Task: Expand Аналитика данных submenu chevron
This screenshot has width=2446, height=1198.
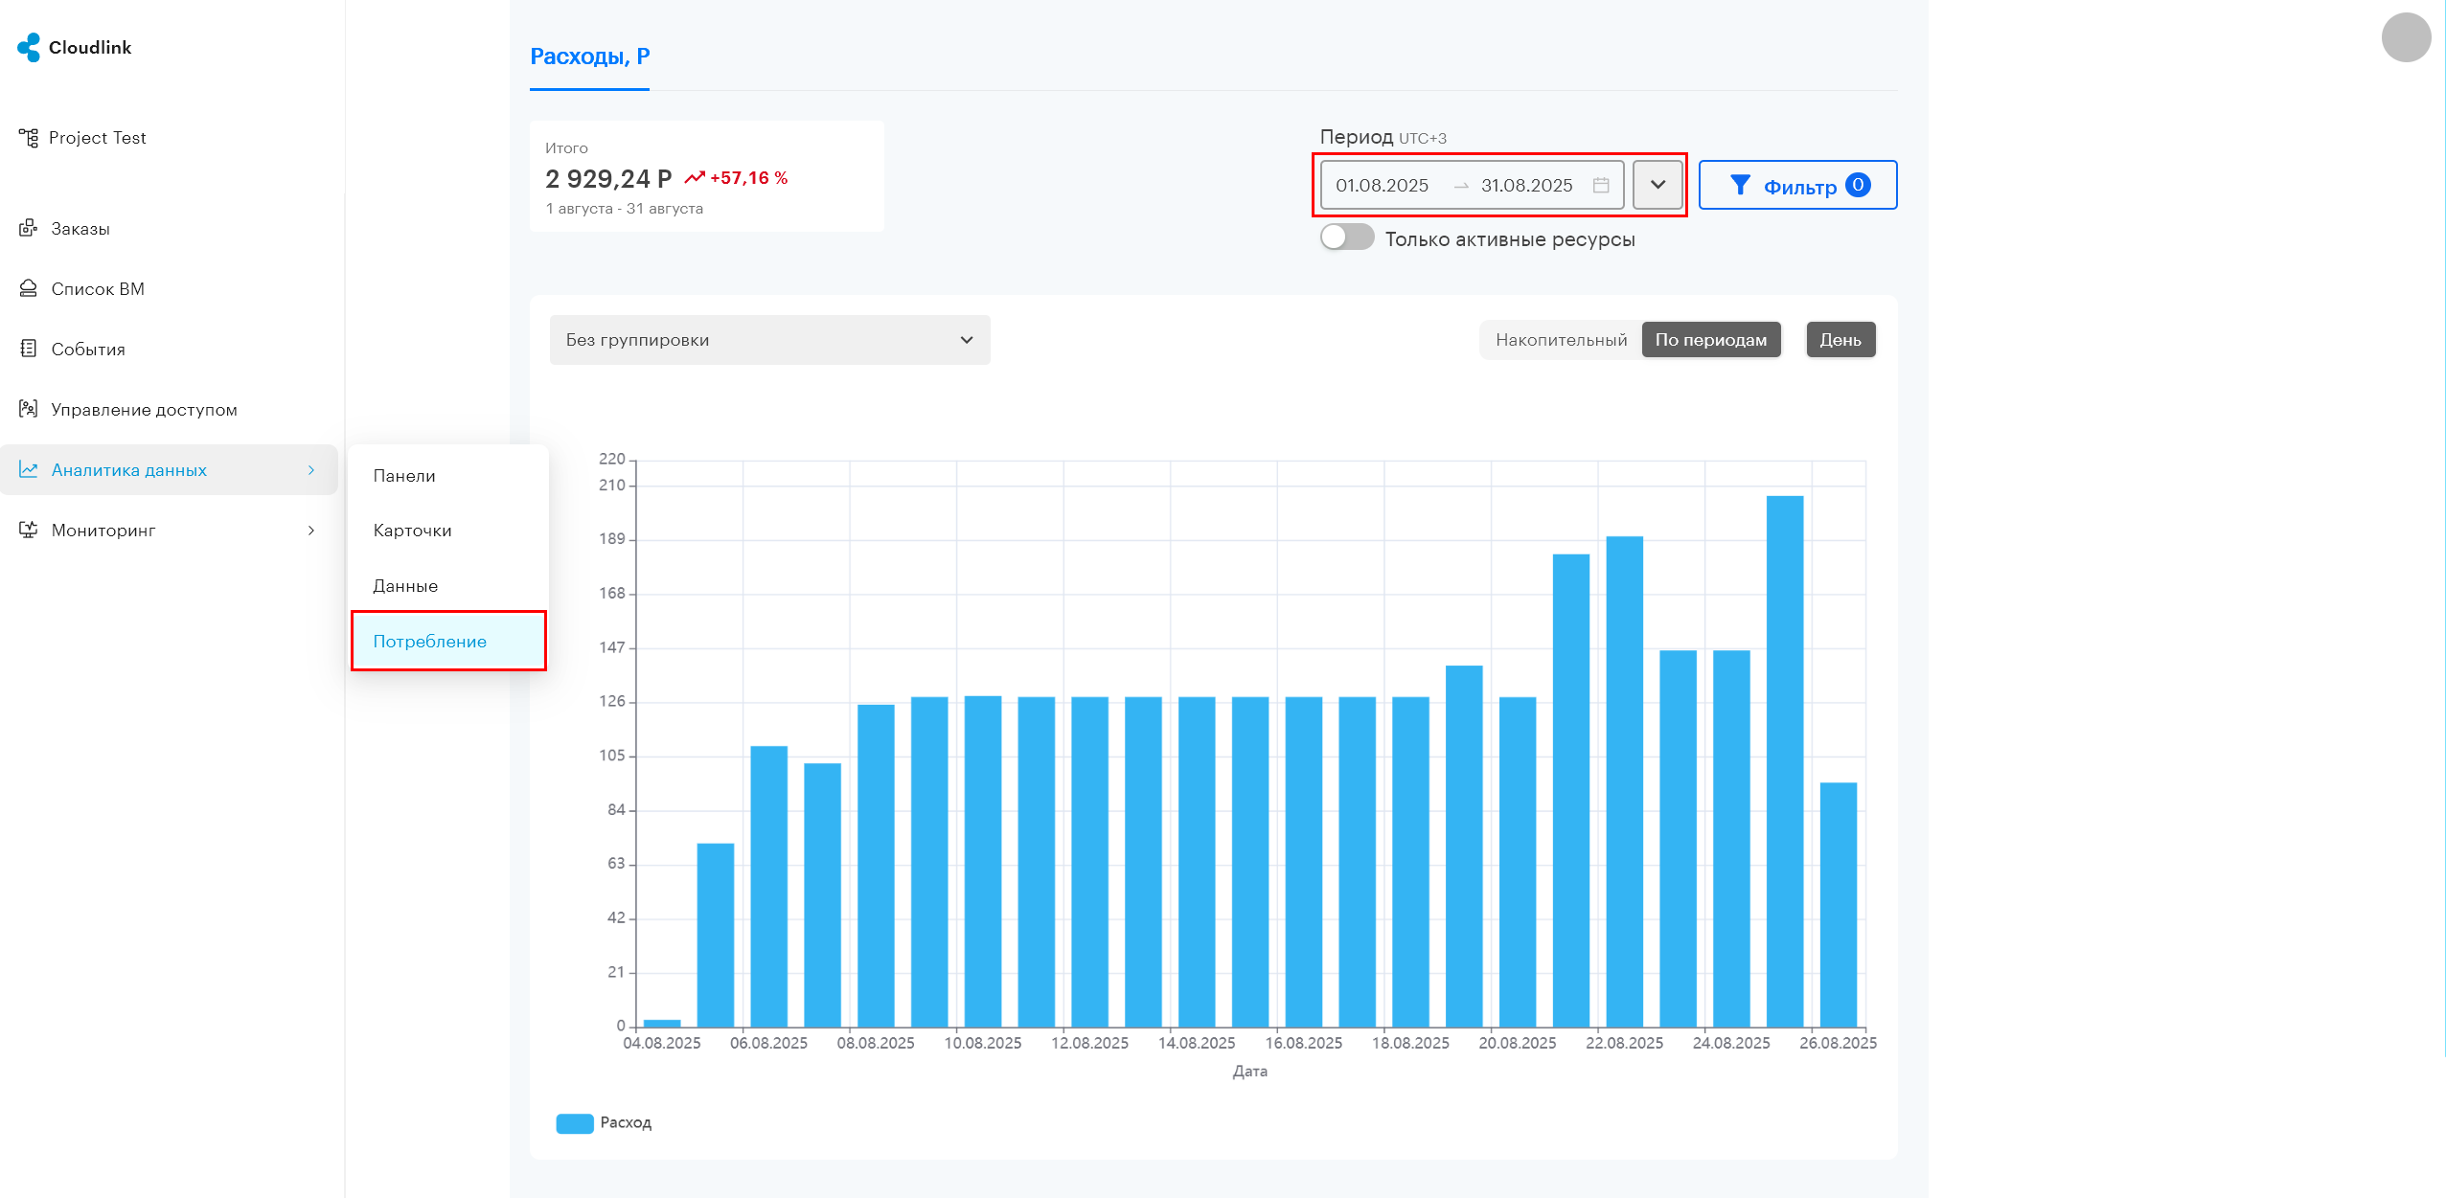Action: tap(311, 470)
